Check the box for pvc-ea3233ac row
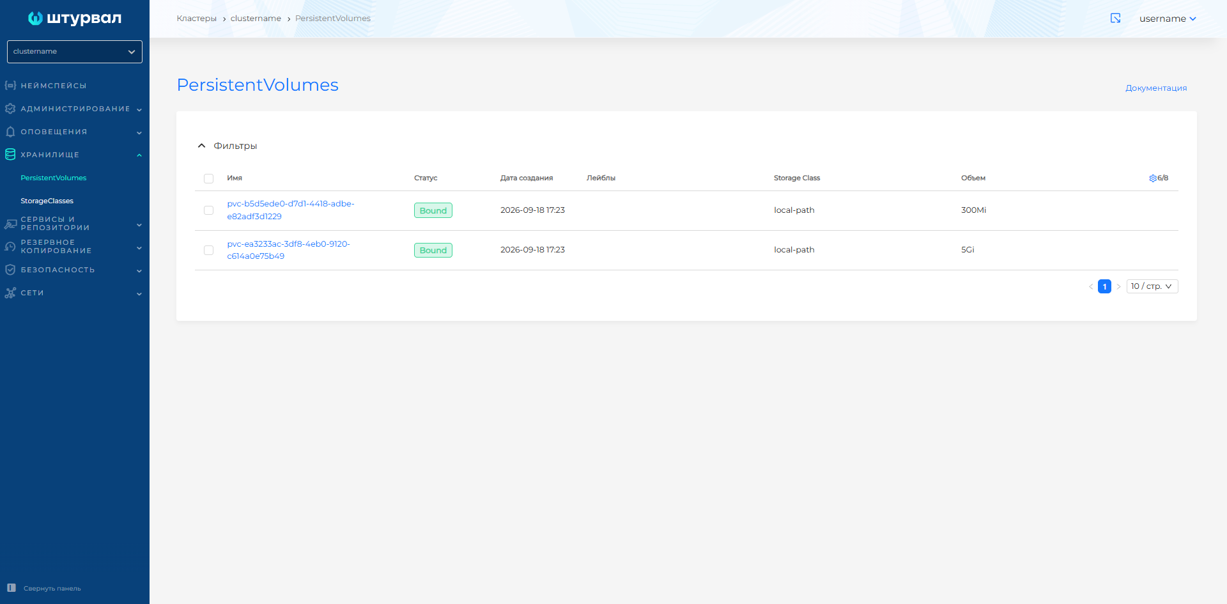 coord(208,250)
